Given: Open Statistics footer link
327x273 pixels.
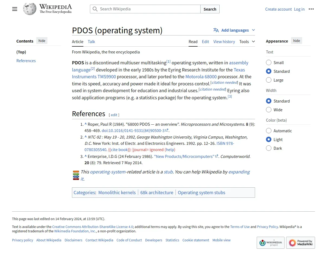Looking at the screenshot, I should tap(172, 240).
